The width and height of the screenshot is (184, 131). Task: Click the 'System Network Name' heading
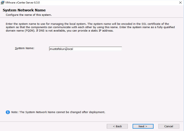click(24, 10)
